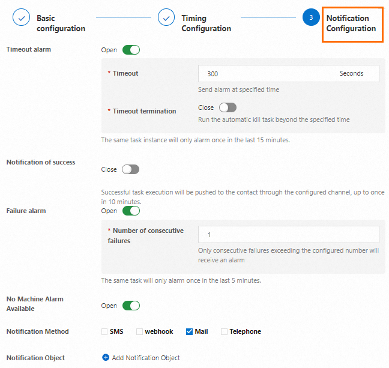The width and height of the screenshot is (389, 368).
Task: Uncheck the Mail notification method
Action: coord(190,331)
